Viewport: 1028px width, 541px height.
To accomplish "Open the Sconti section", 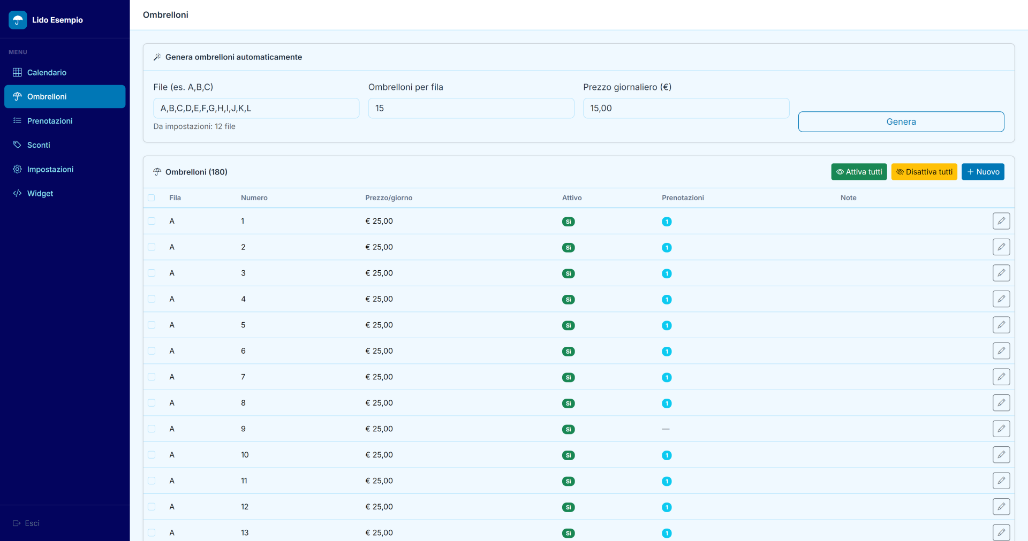I will pos(65,145).
